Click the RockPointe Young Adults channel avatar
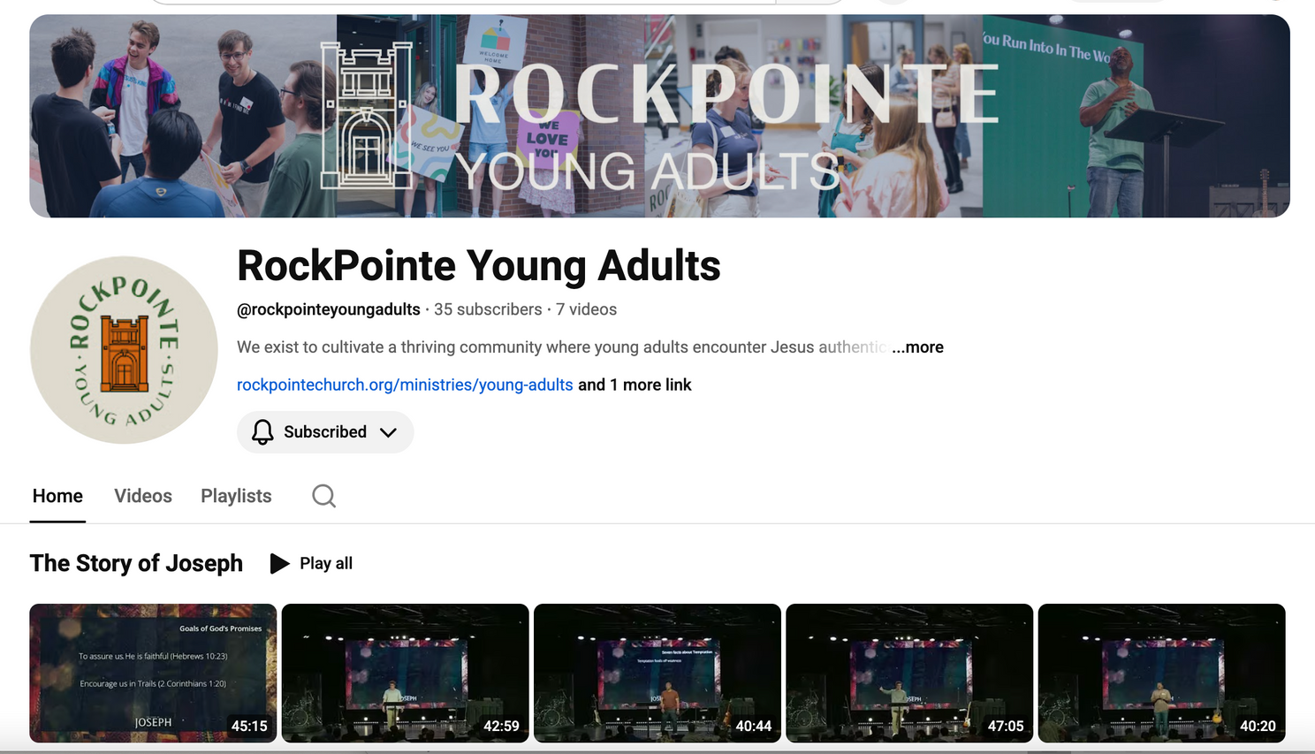The width and height of the screenshot is (1315, 754). [x=124, y=350]
